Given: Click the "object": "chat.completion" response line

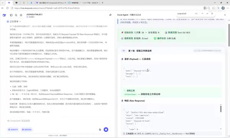Looking at the screenshot, I should 138,115.
